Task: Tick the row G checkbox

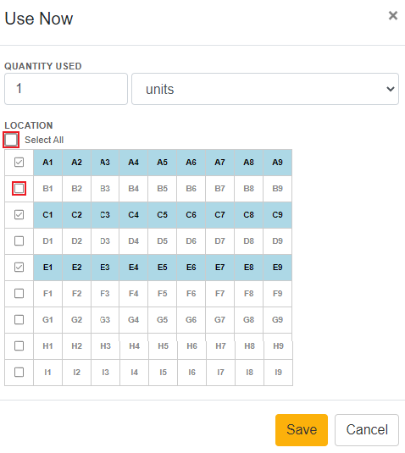Action: (19, 320)
